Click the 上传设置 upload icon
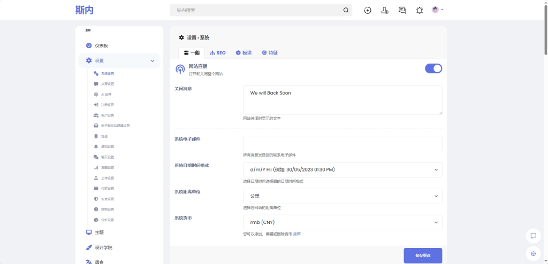The width and height of the screenshot is (548, 264). tap(96, 178)
